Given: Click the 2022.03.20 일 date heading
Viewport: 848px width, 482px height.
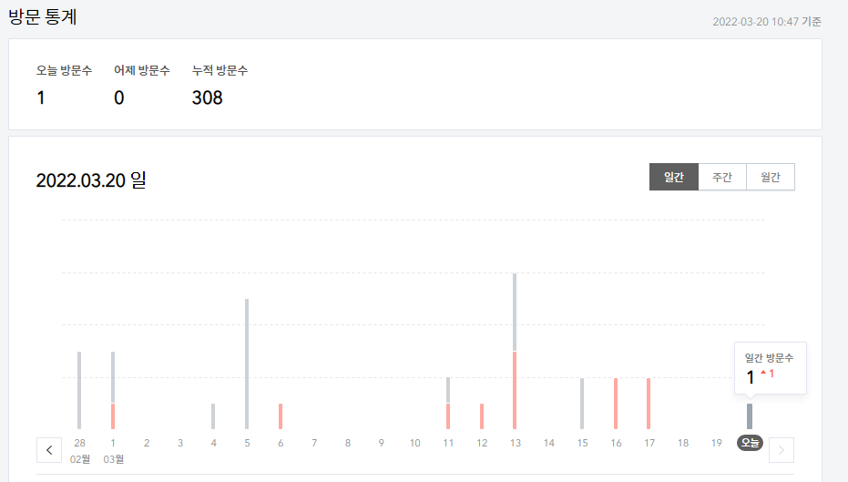Looking at the screenshot, I should click(91, 180).
